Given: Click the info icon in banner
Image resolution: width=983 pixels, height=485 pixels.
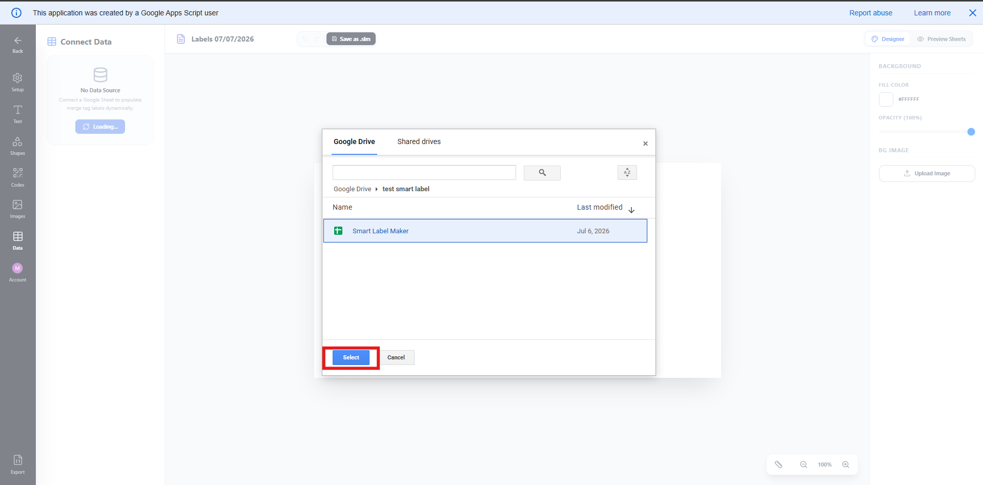Looking at the screenshot, I should click(x=16, y=13).
